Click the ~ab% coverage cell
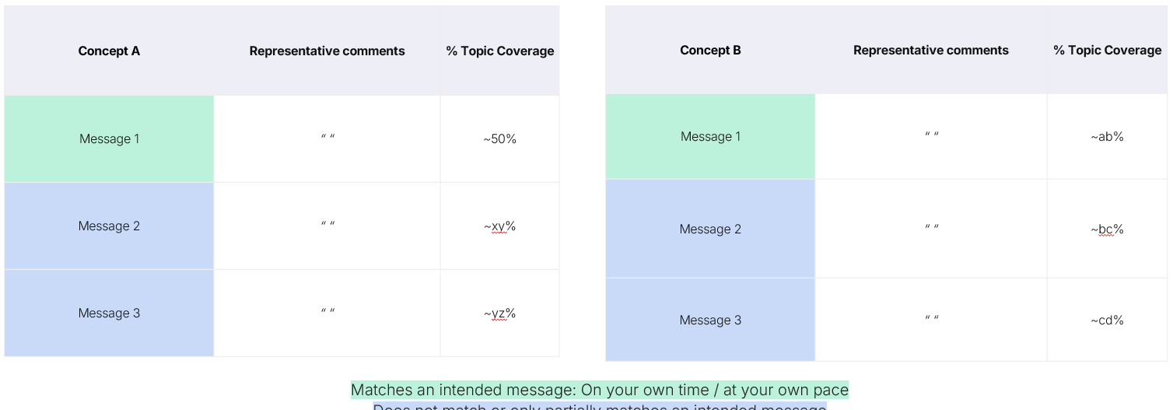This screenshot has height=410, width=1173. pyautogui.click(x=1107, y=137)
